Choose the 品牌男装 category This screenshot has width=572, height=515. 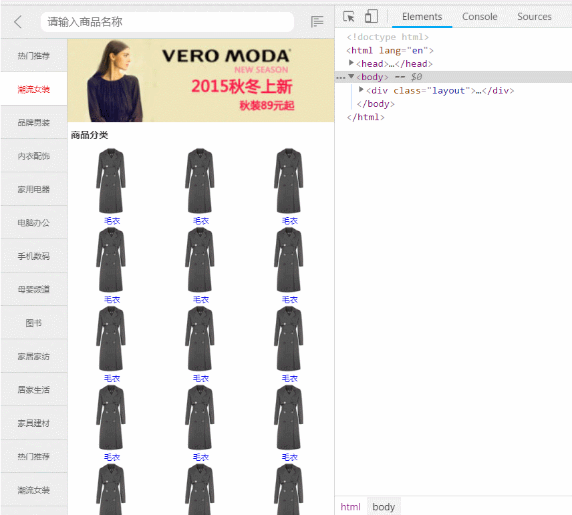click(33, 122)
